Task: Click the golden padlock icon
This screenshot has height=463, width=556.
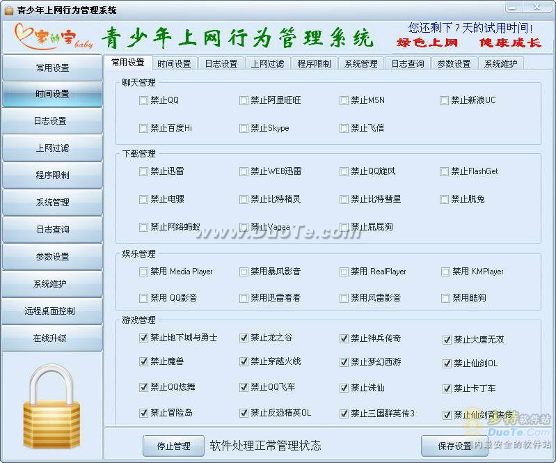Action: tap(51, 408)
